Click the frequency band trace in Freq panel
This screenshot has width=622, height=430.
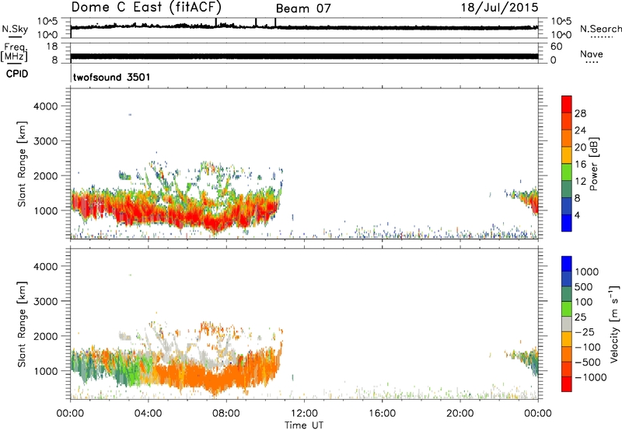[304, 56]
